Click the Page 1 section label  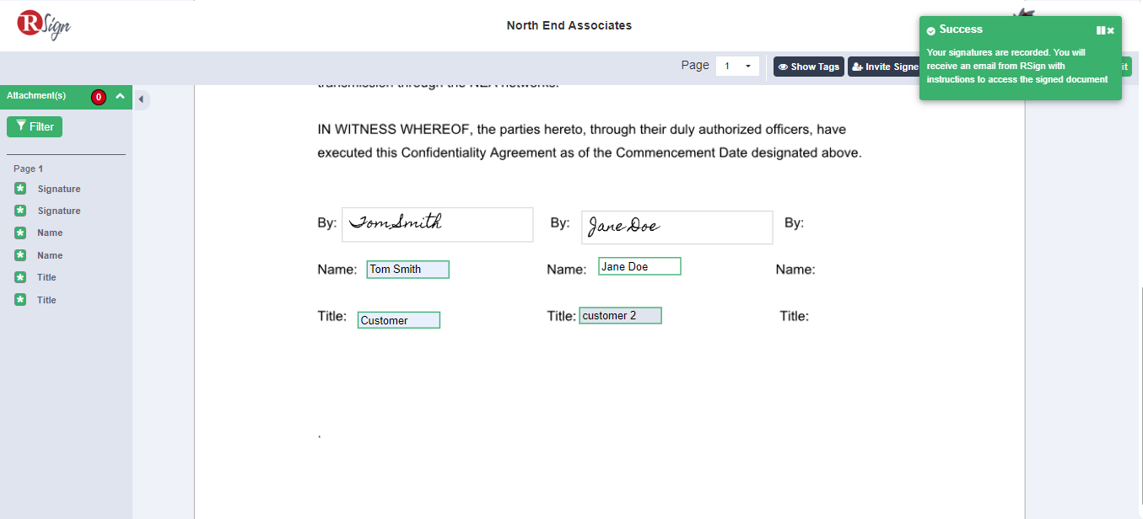[26, 168]
